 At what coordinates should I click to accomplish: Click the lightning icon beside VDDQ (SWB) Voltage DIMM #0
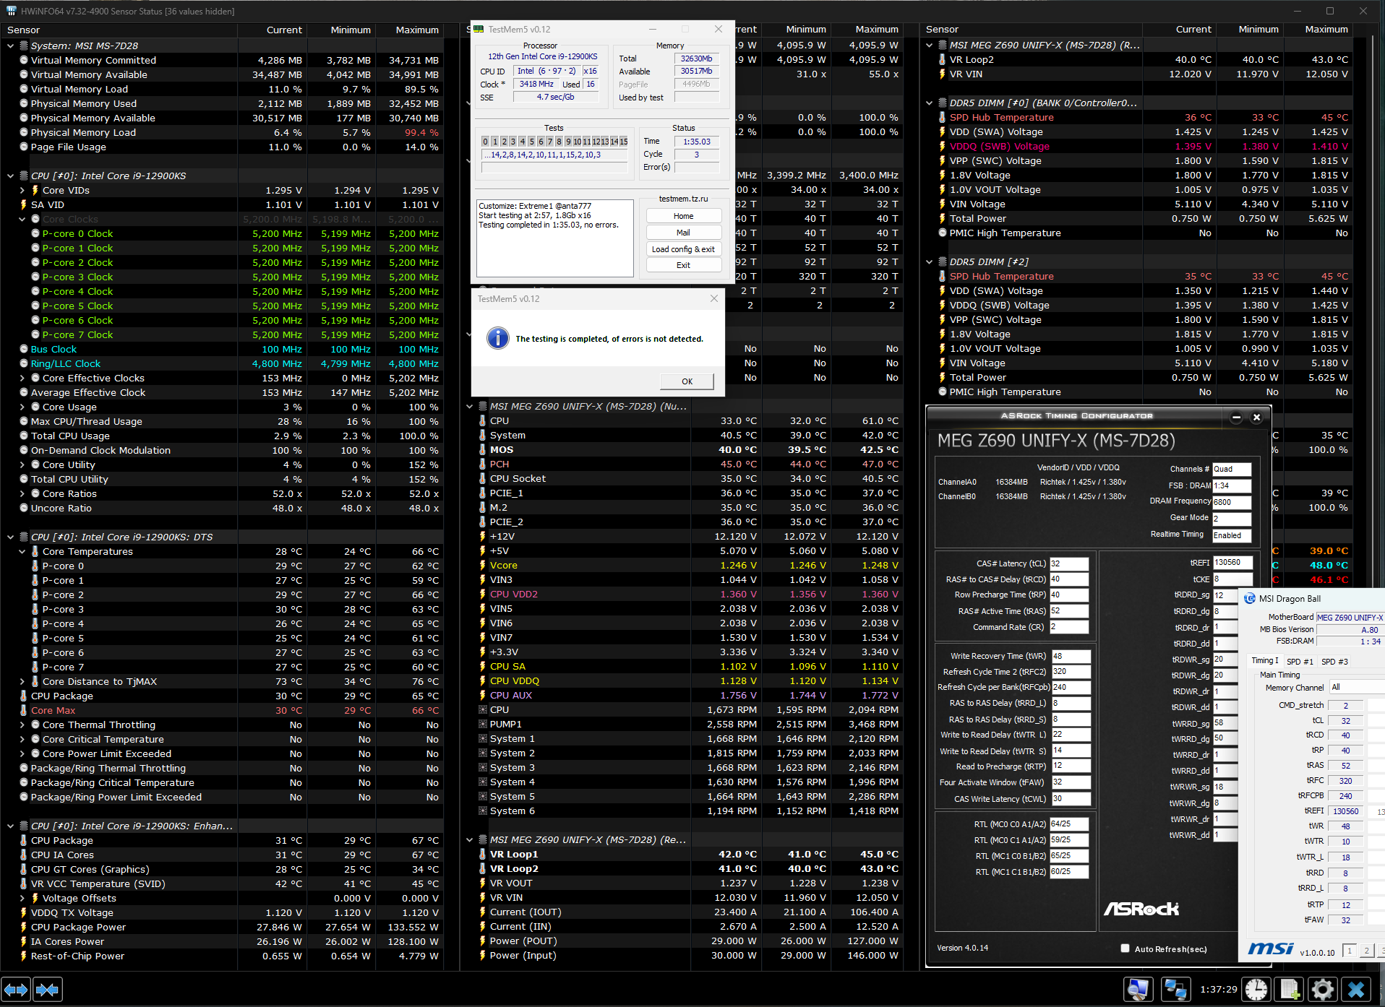point(943,146)
